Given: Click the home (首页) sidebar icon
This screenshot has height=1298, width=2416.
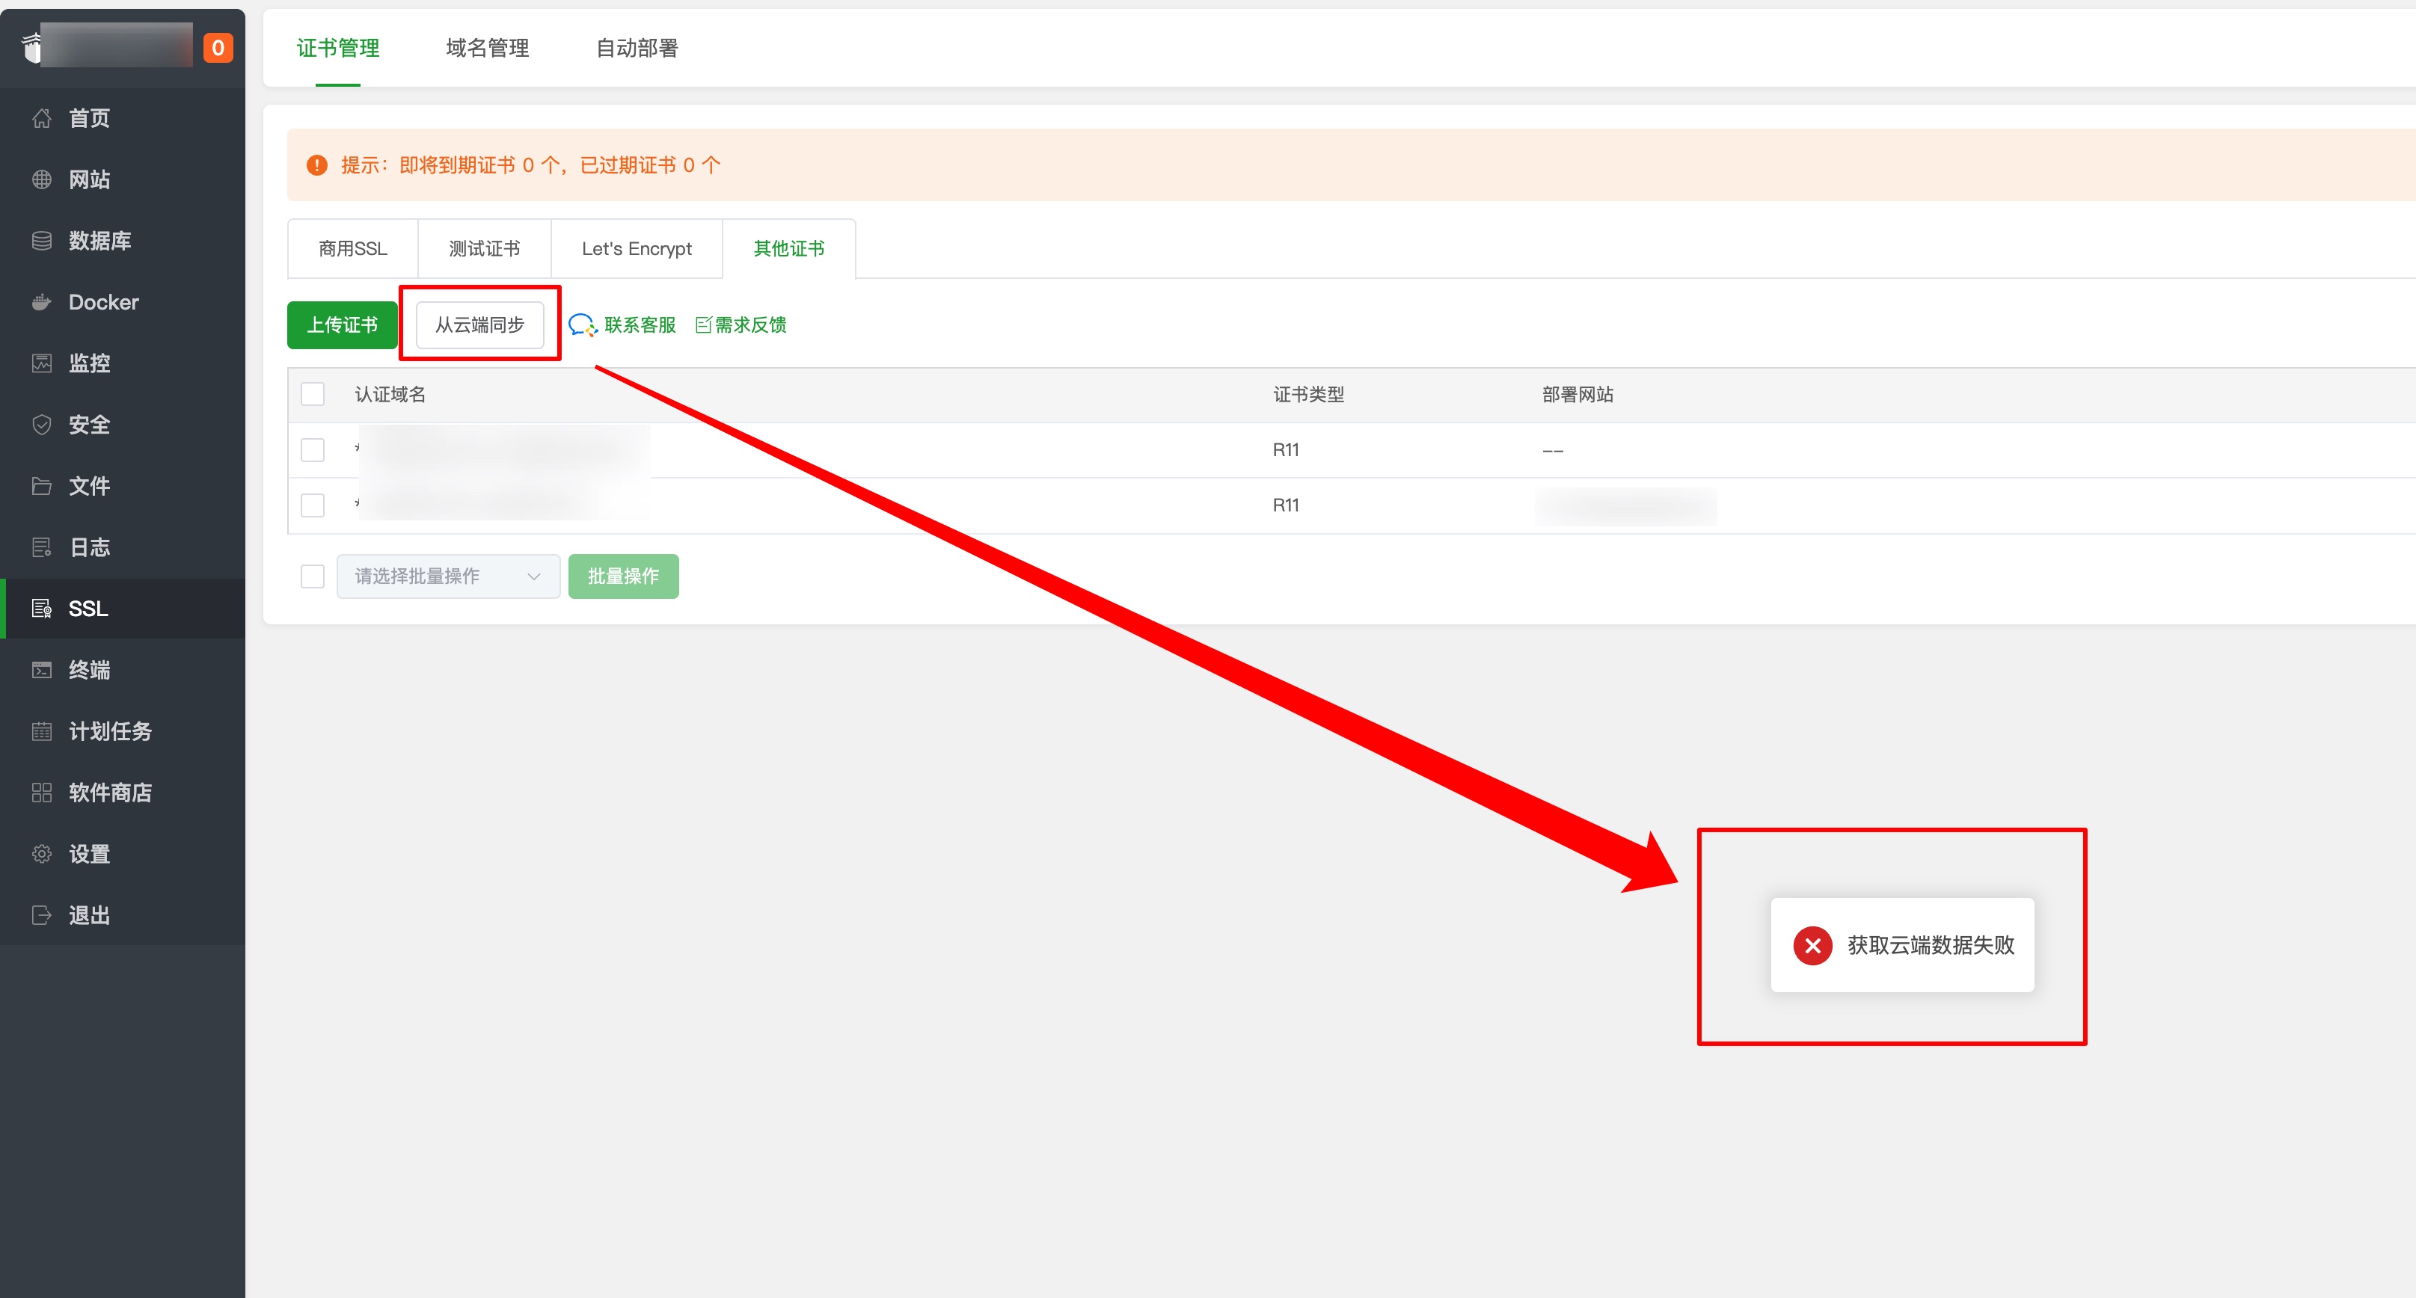Looking at the screenshot, I should [x=41, y=118].
